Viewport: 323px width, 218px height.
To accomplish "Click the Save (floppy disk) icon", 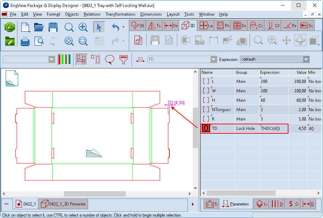I will [x=53, y=27].
